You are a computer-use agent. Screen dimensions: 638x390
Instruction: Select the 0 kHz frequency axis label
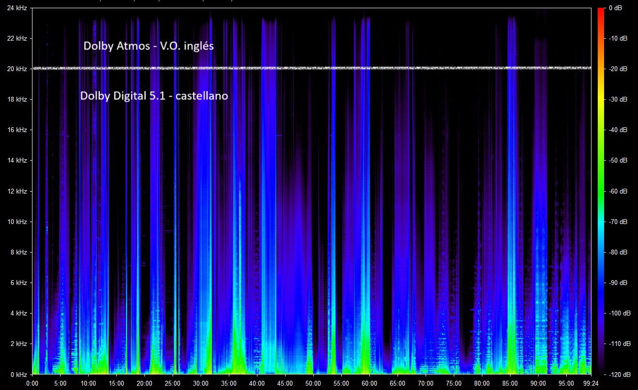20,374
